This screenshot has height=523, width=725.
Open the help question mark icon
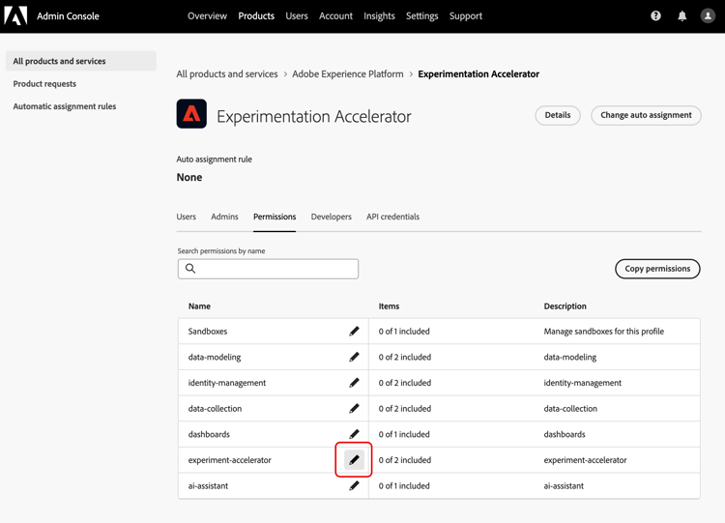click(x=655, y=15)
